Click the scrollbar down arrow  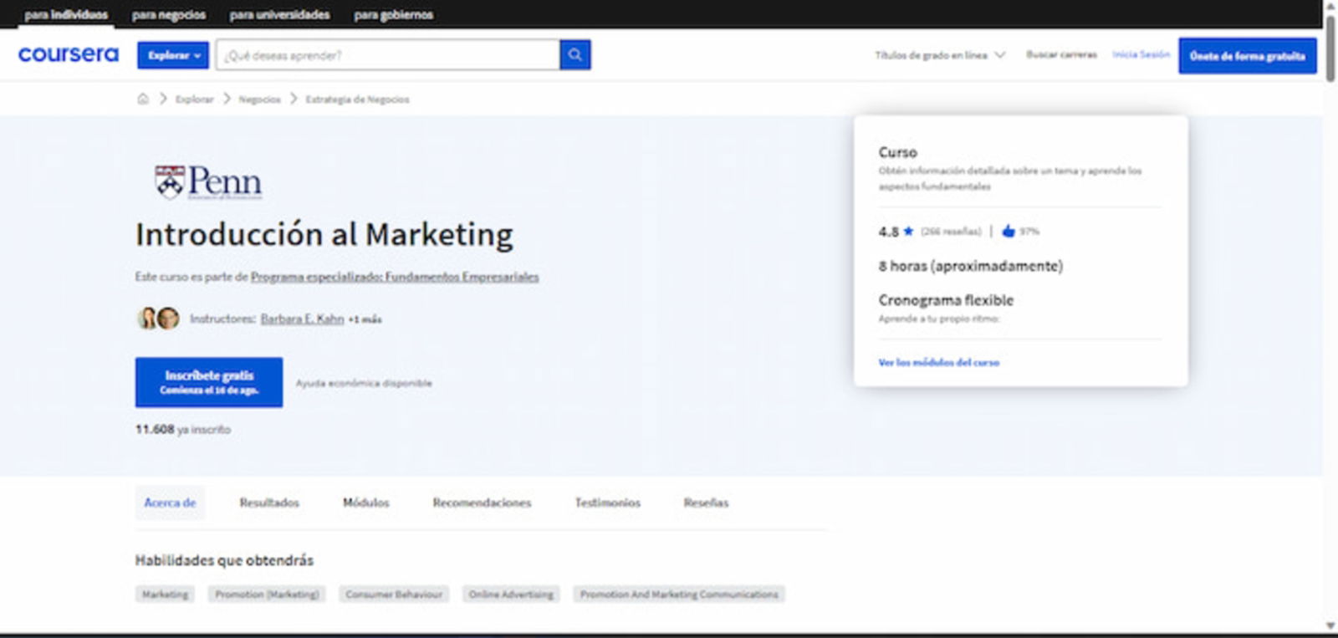(1330, 625)
